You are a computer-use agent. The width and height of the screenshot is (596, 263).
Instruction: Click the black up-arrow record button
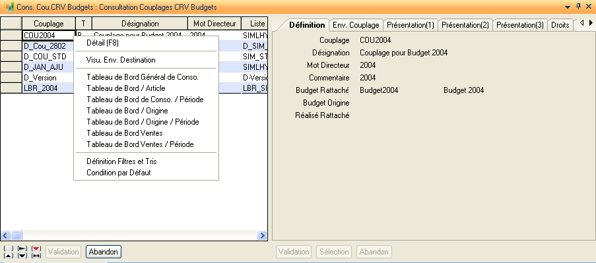point(9,255)
